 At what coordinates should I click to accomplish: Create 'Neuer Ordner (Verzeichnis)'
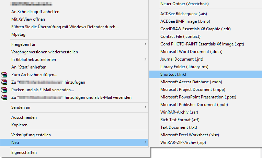coord(184,4)
